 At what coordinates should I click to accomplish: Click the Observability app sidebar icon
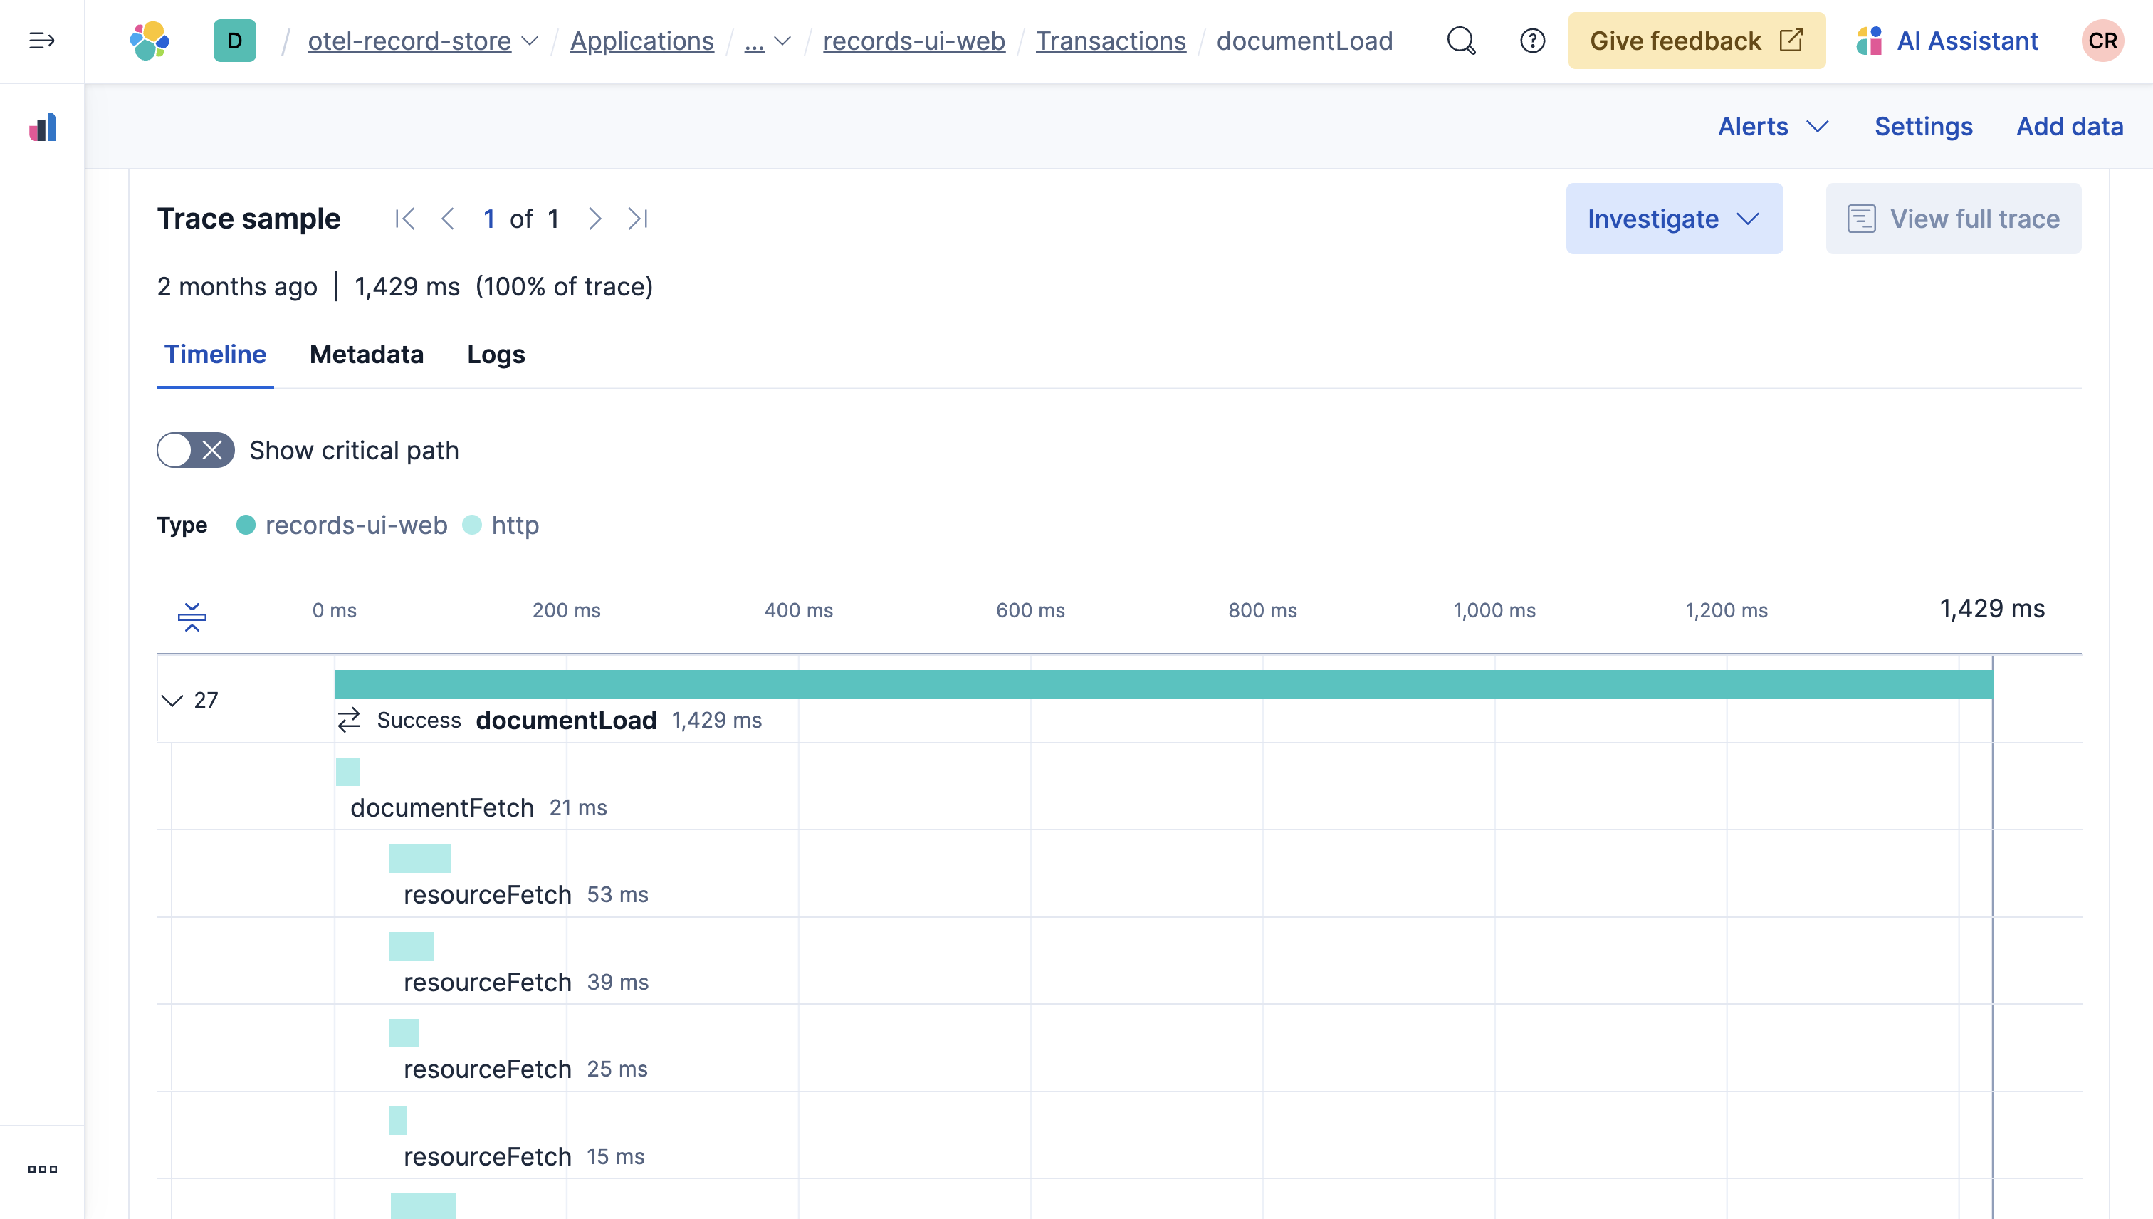point(42,127)
